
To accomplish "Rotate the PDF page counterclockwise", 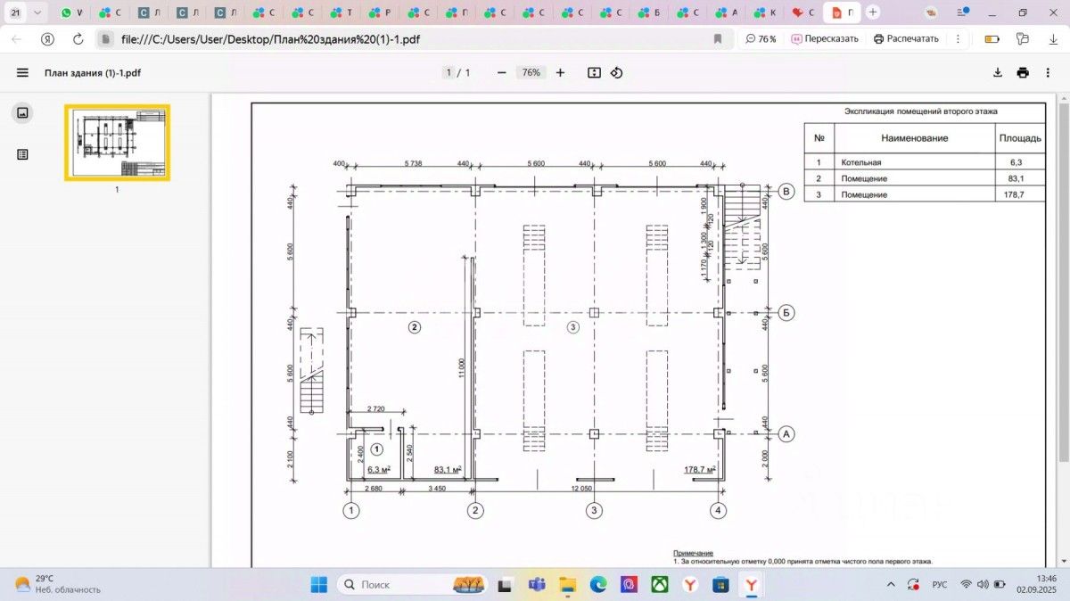I will [616, 73].
